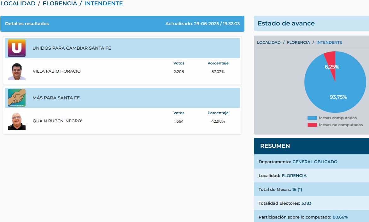Toggle the blue 'Mesas computadas' legend marker
The width and height of the screenshot is (369, 222).
(312, 118)
